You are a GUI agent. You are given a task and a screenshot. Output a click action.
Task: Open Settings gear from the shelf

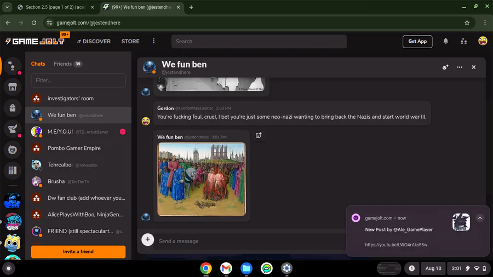pyautogui.click(x=286, y=268)
